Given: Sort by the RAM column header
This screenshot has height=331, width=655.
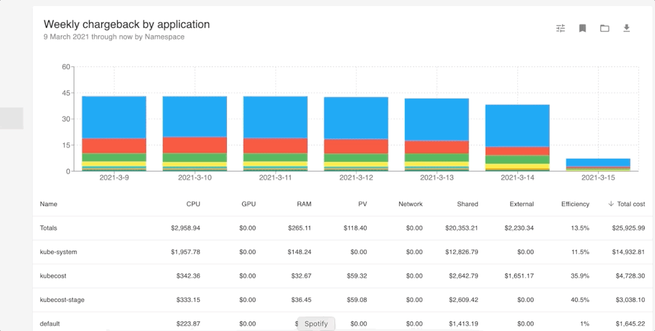Looking at the screenshot, I should pos(304,204).
